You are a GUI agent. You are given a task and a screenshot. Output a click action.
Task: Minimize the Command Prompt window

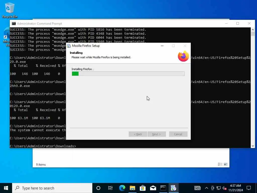tap(226, 23)
